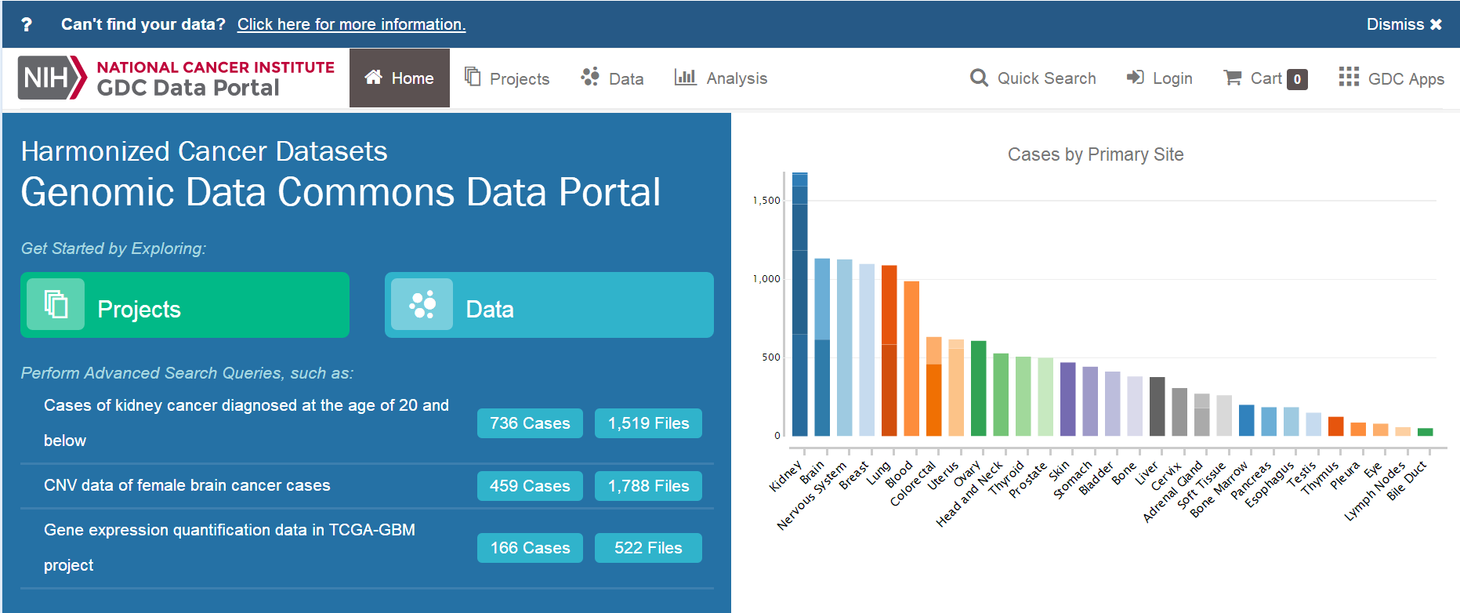This screenshot has height=613, width=1460.
Task: Click 'Cases of kidney cancer diagnosed' query text
Action: [x=246, y=423]
